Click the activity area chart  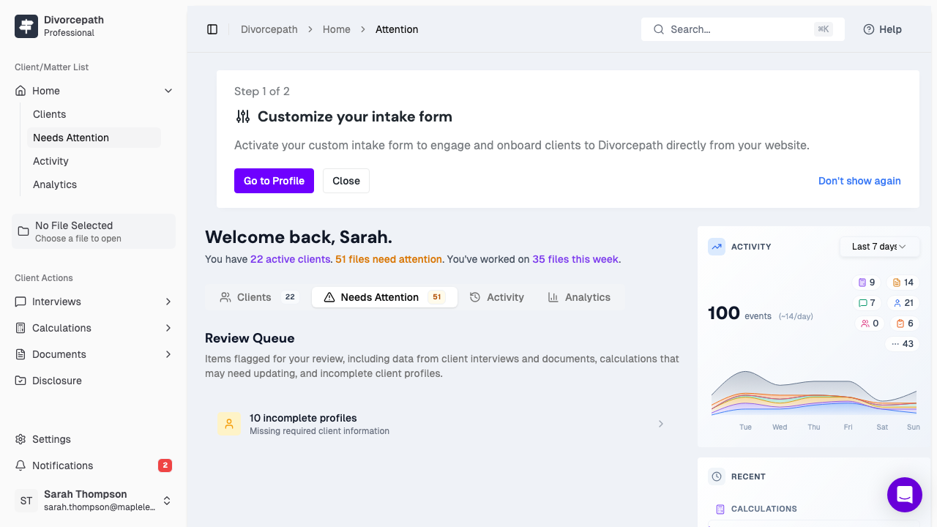point(814,394)
